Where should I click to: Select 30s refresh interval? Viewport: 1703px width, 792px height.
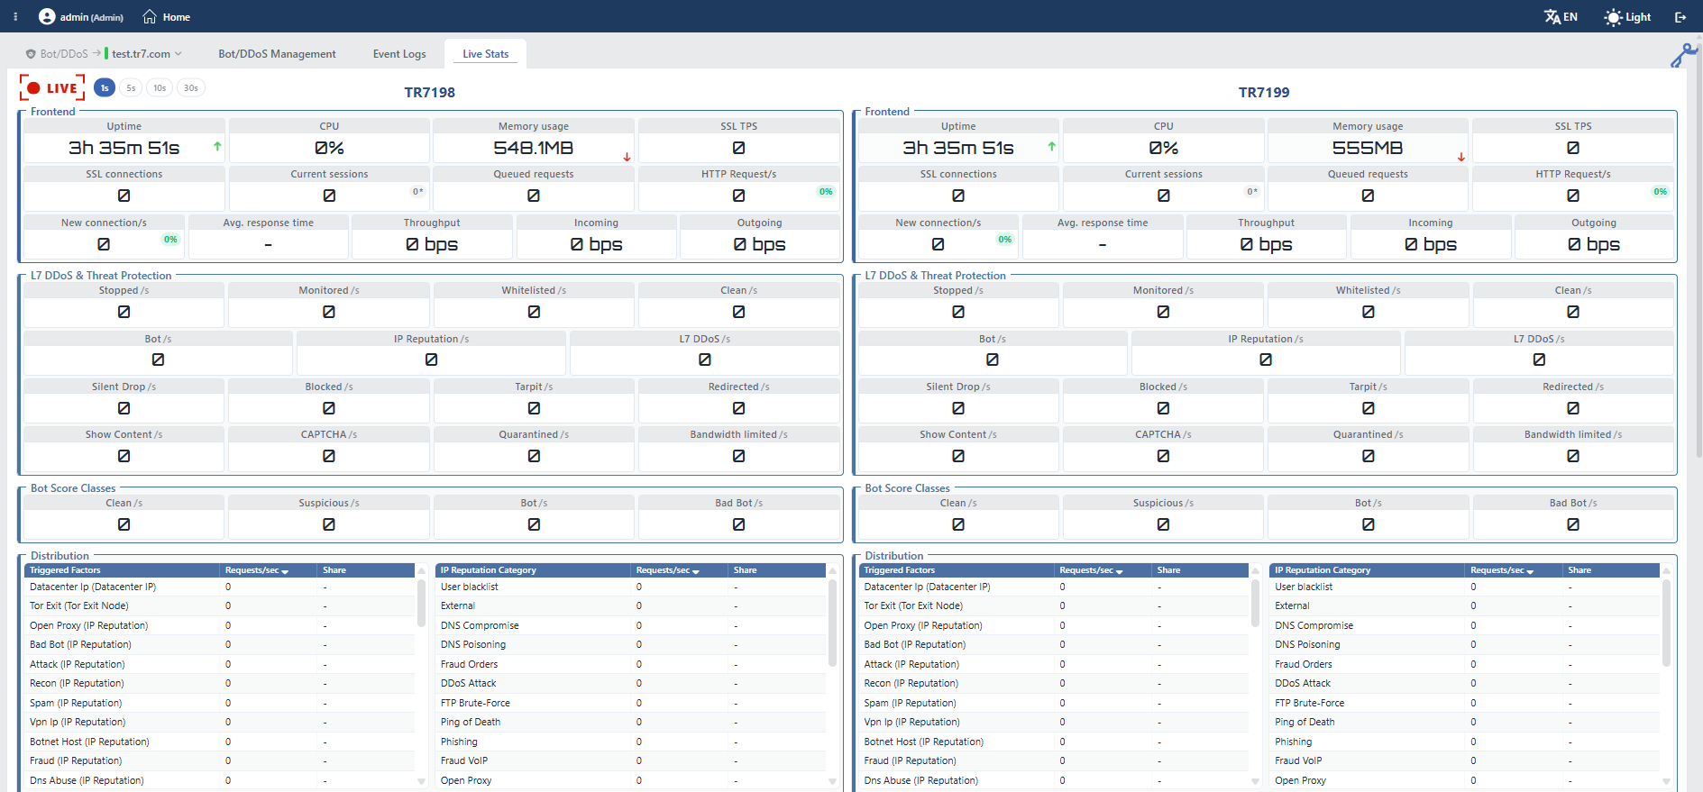click(191, 87)
